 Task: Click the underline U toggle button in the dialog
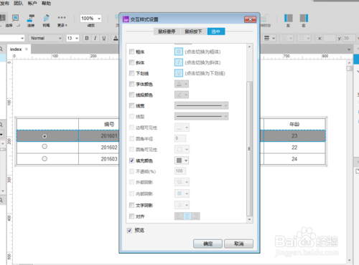coord(179,73)
